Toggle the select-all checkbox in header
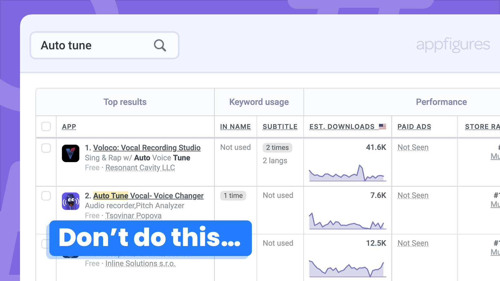Image resolution: width=500 pixels, height=281 pixels. tap(46, 126)
